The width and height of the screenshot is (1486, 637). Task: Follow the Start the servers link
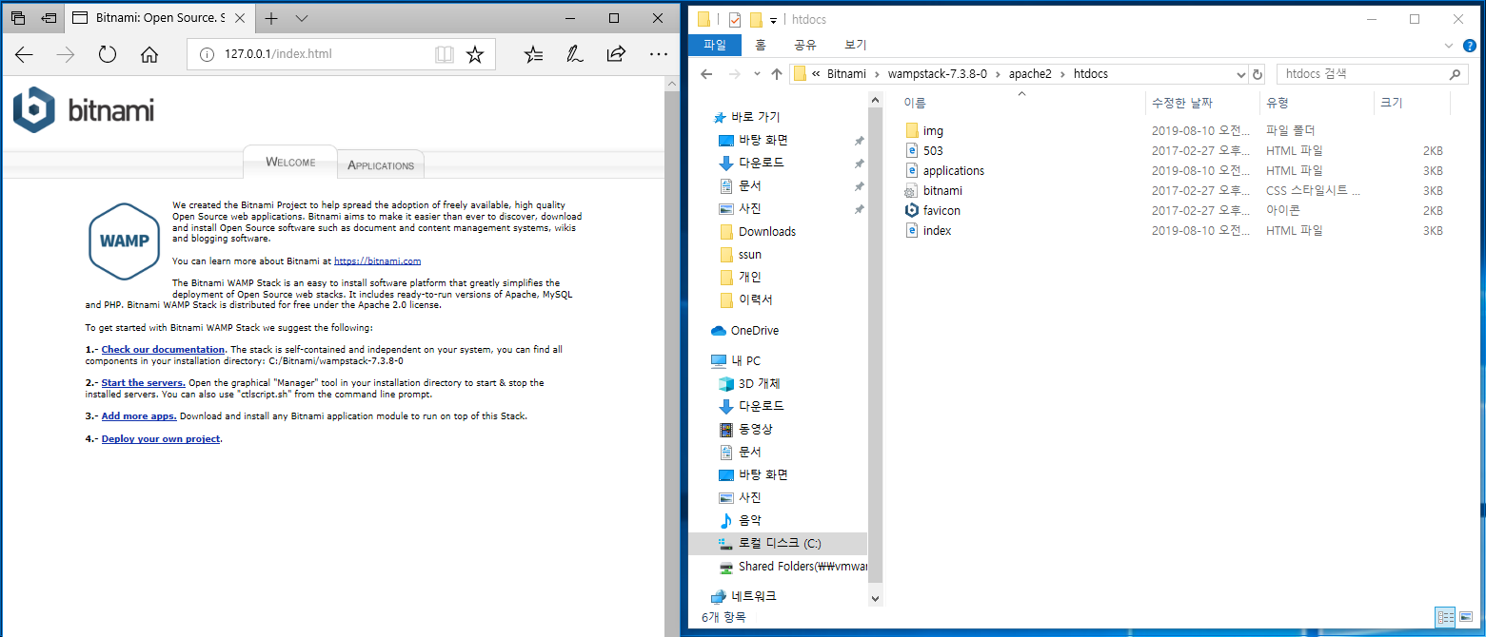pos(143,383)
